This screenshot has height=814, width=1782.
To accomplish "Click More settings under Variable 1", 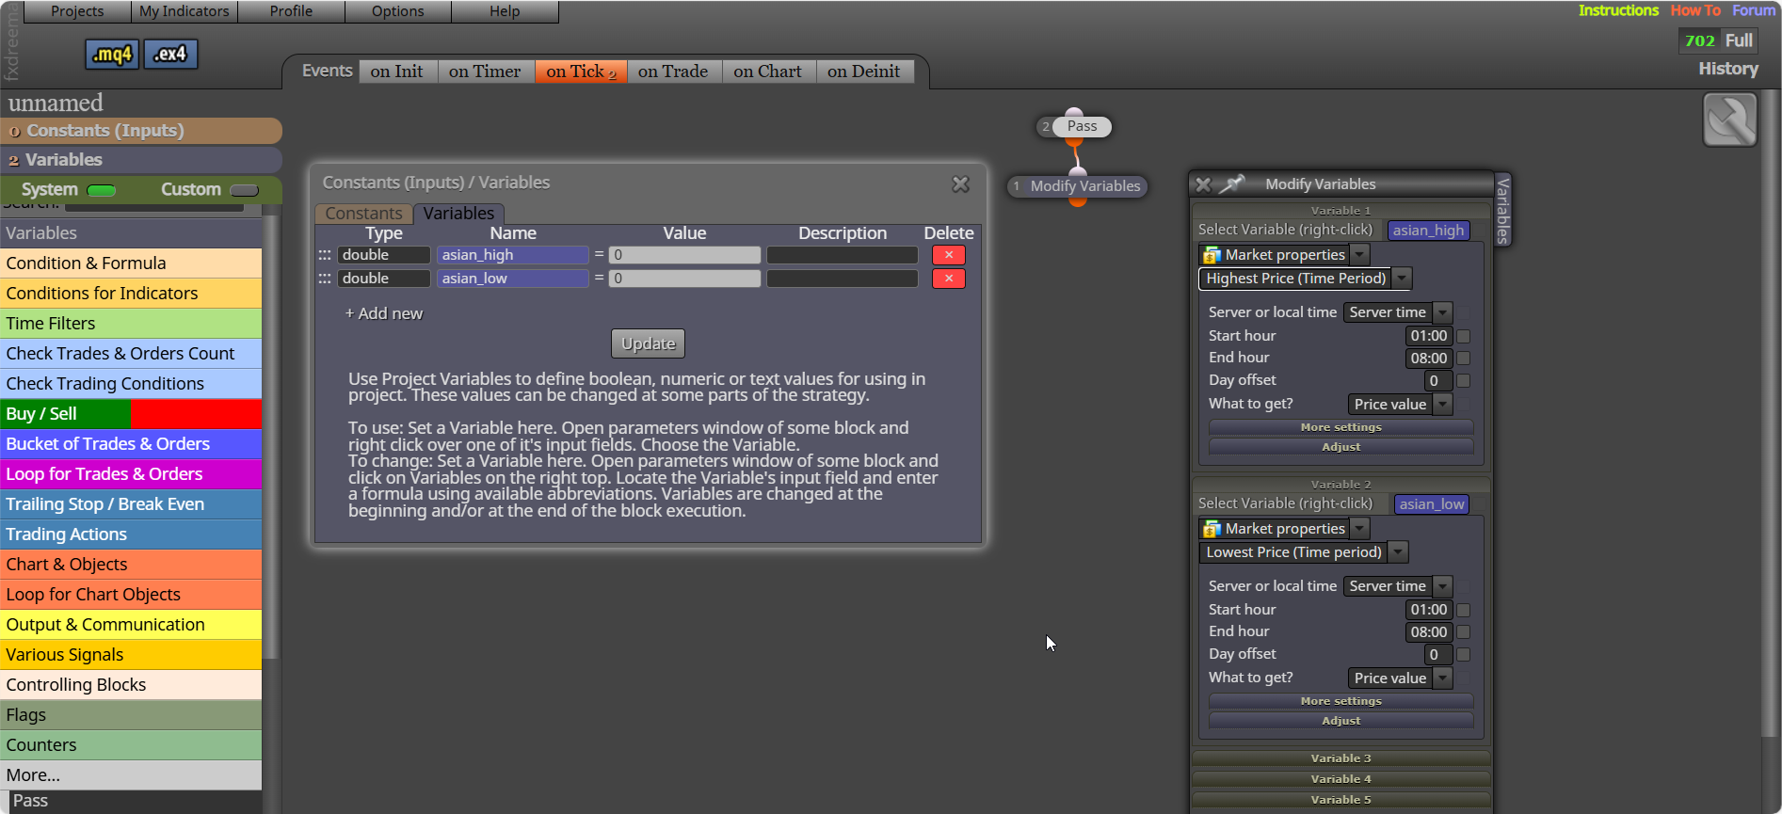I will [1341, 427].
